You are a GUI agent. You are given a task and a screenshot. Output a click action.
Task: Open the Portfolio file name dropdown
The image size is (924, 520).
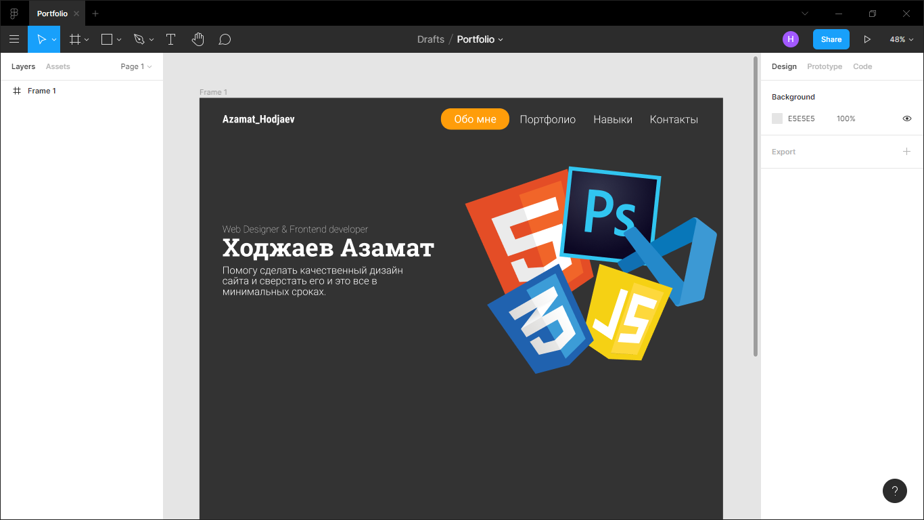coord(480,39)
